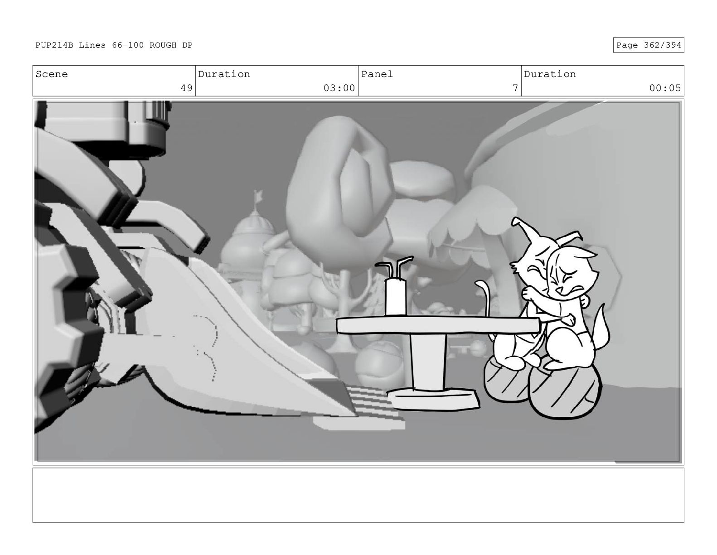717x555 pixels.
Task: Click the 'Panel' label
Action: click(x=377, y=74)
